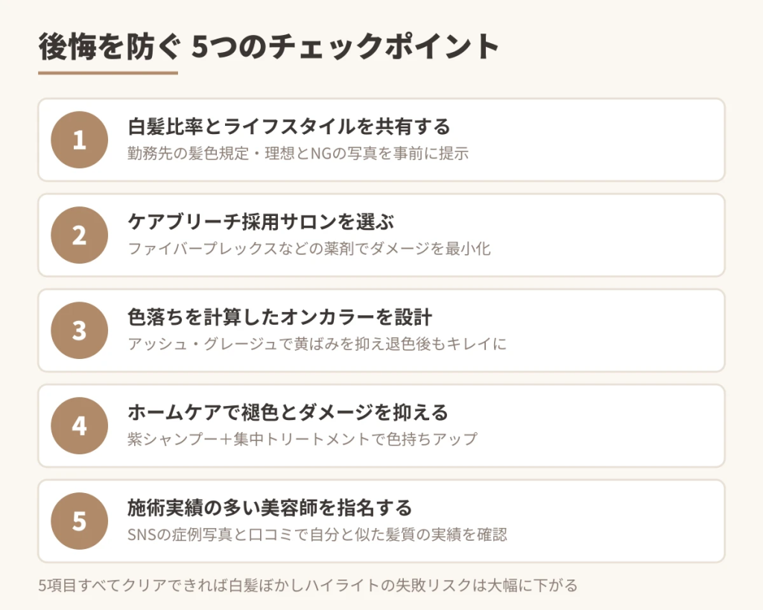This screenshot has width=763, height=610.
Task: Select the 施術実績の多い美容師を指名する heading
Action: pos(270,508)
